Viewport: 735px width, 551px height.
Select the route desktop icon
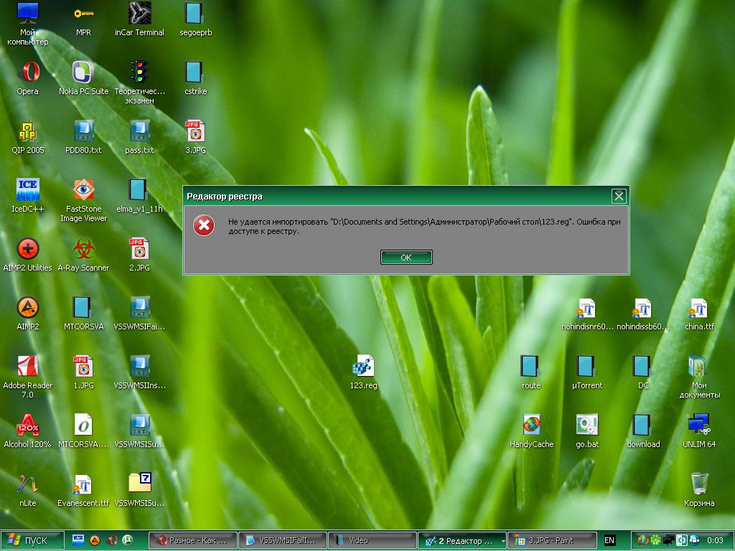[531, 372]
